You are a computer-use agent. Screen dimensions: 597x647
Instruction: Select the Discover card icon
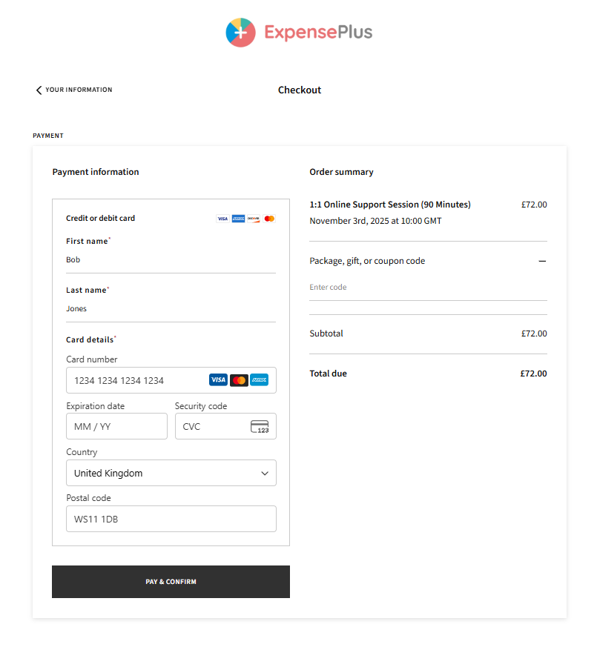tap(254, 219)
